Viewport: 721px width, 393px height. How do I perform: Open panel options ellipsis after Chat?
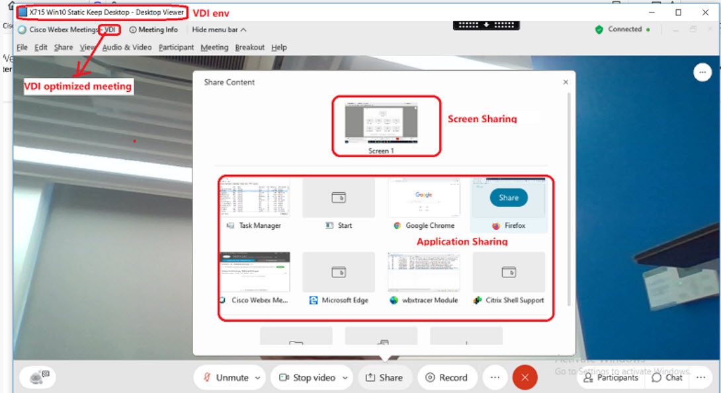pyautogui.click(x=700, y=377)
